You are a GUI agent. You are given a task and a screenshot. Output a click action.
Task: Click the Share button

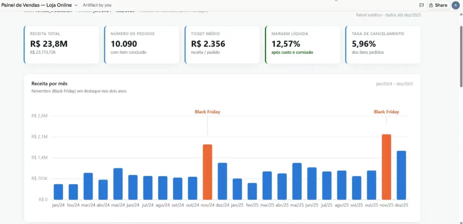point(438,5)
